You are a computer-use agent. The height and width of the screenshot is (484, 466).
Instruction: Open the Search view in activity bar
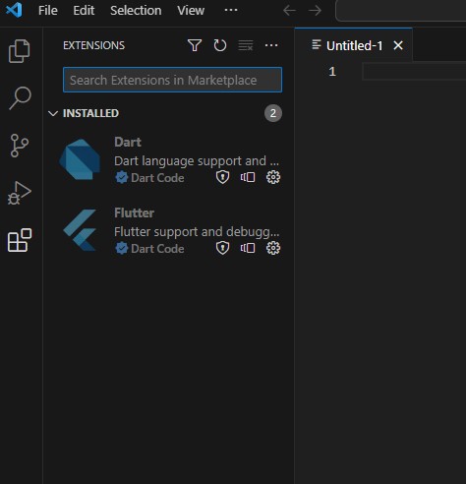pos(20,97)
